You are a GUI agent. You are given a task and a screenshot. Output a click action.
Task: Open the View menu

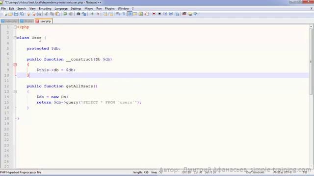(32, 9)
